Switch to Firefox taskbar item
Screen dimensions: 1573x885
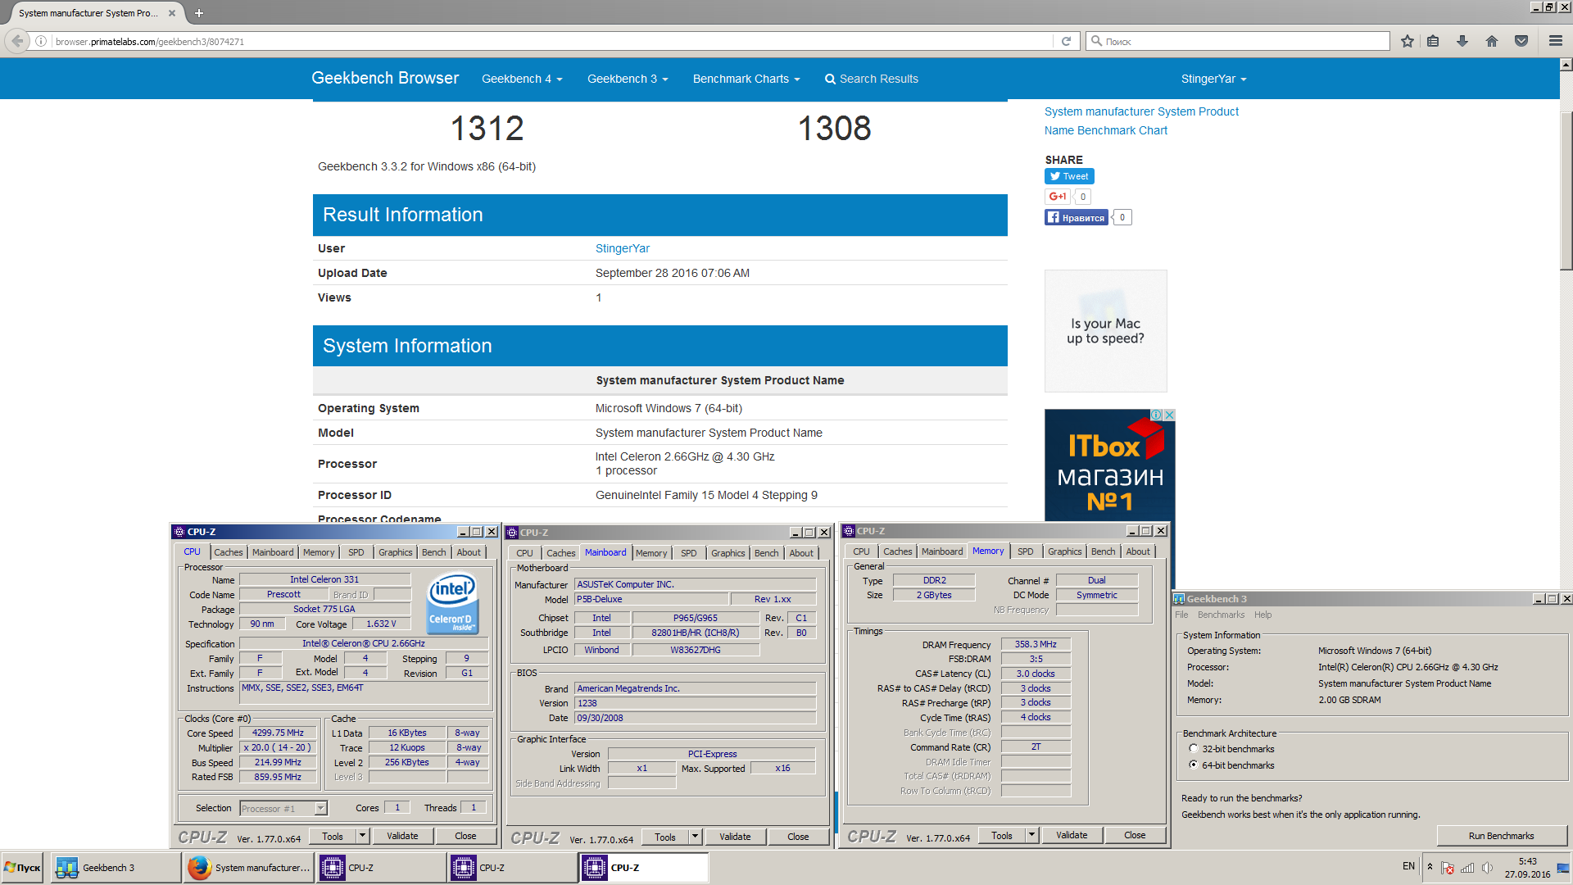click(x=249, y=868)
